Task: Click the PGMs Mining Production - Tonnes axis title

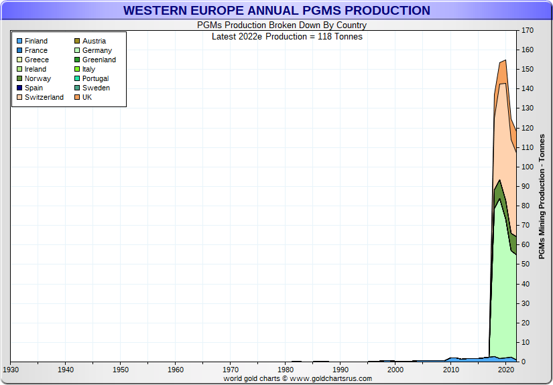Action: coord(542,197)
